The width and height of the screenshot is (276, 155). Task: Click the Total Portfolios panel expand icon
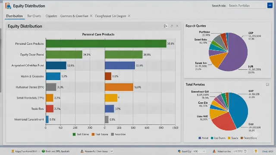(x=267, y=84)
